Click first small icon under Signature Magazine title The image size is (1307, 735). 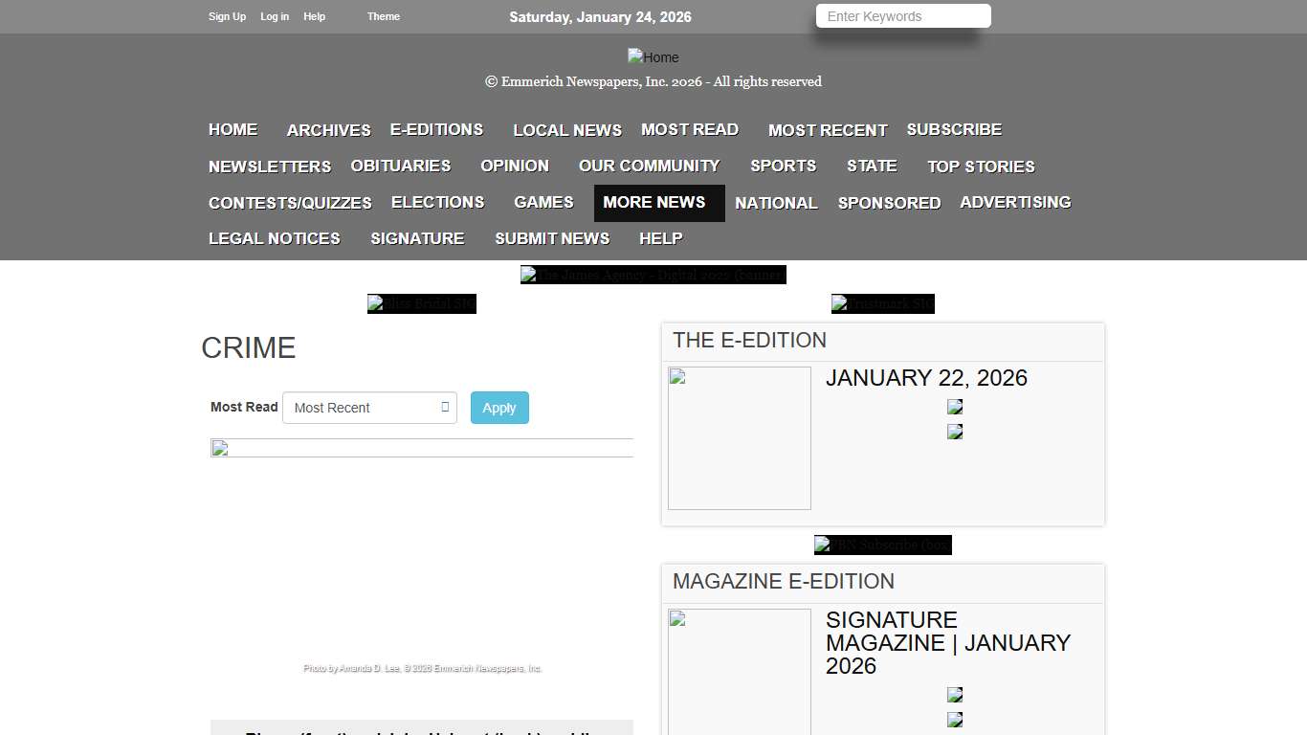pyautogui.click(x=955, y=695)
